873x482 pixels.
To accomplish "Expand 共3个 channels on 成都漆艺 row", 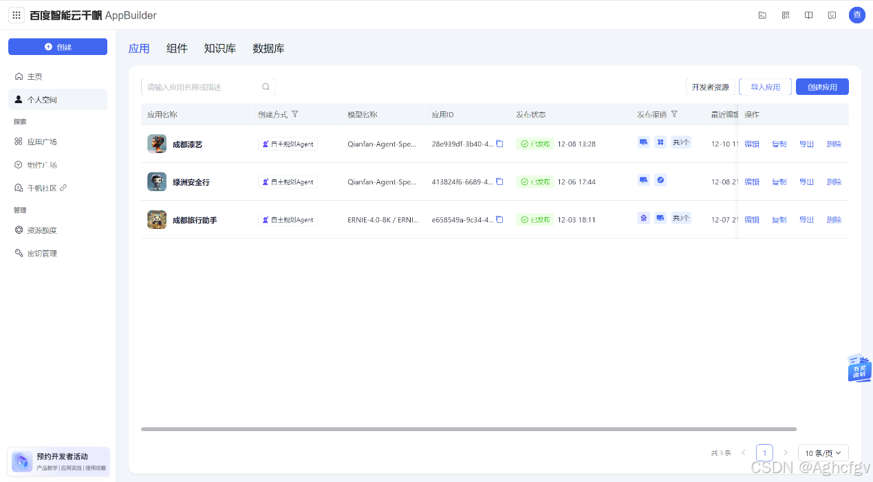I will click(x=681, y=142).
